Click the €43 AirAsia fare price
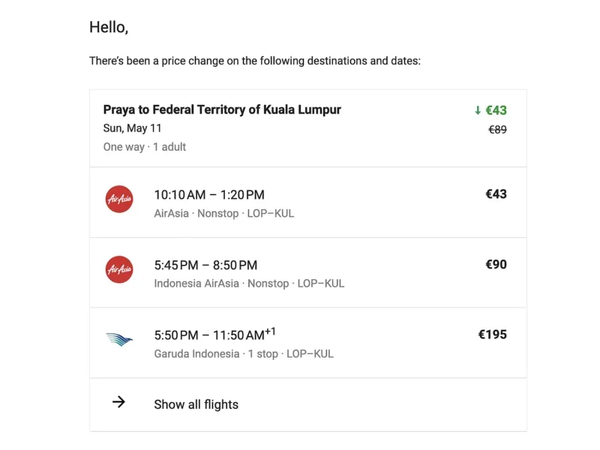Image resolution: width=600 pixels, height=450 pixels. (x=496, y=194)
